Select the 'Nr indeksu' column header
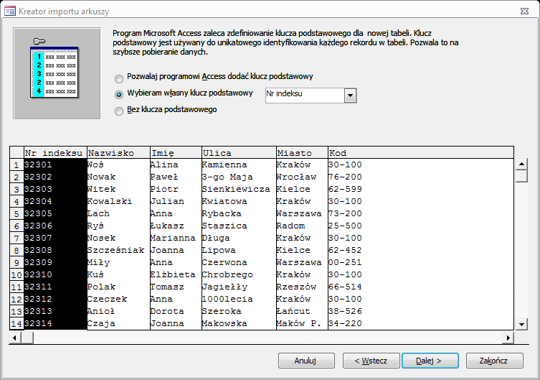Screen dimensions: 540x380 [55, 152]
